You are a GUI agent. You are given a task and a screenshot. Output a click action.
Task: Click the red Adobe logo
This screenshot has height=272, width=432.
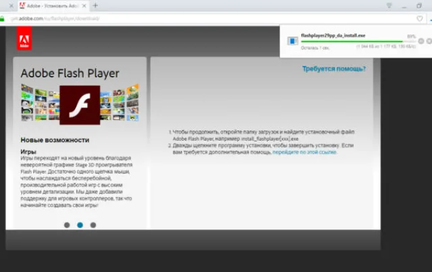tap(24, 38)
